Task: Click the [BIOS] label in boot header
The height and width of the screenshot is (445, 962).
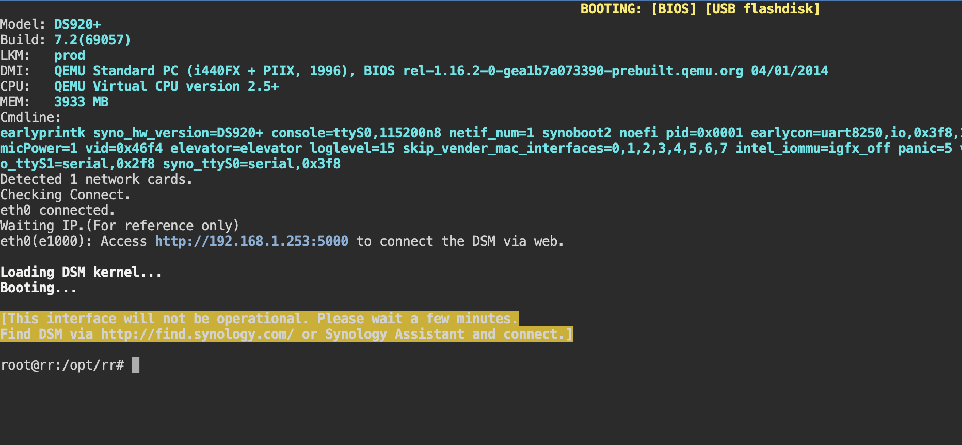Action: [x=674, y=9]
